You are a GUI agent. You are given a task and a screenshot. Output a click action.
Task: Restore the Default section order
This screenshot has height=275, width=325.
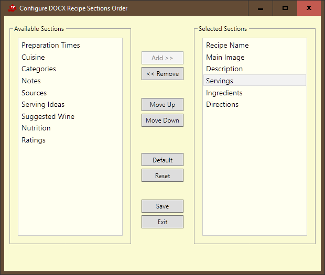pos(162,160)
